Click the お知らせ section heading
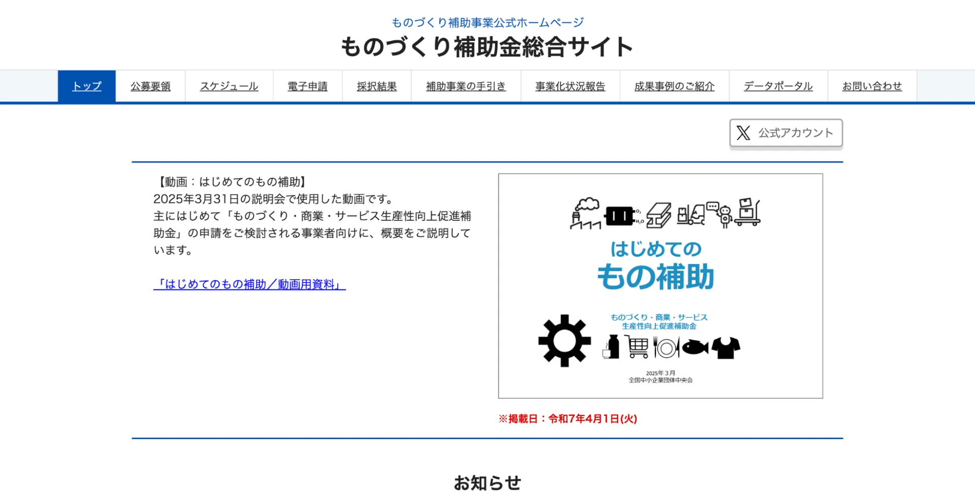Viewport: 975px width, 501px height. [487, 483]
